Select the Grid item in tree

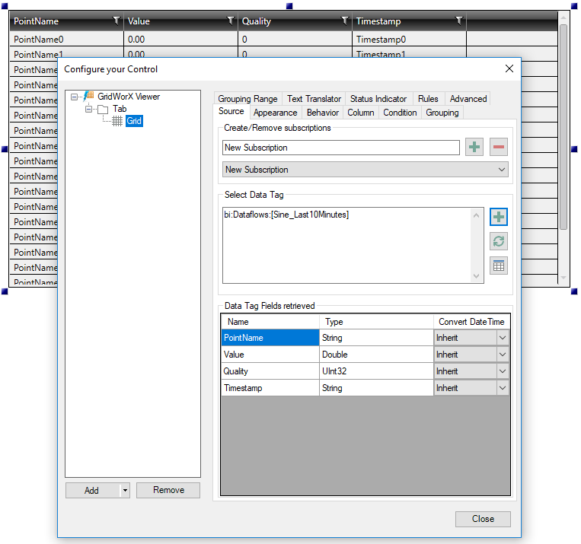pos(133,121)
